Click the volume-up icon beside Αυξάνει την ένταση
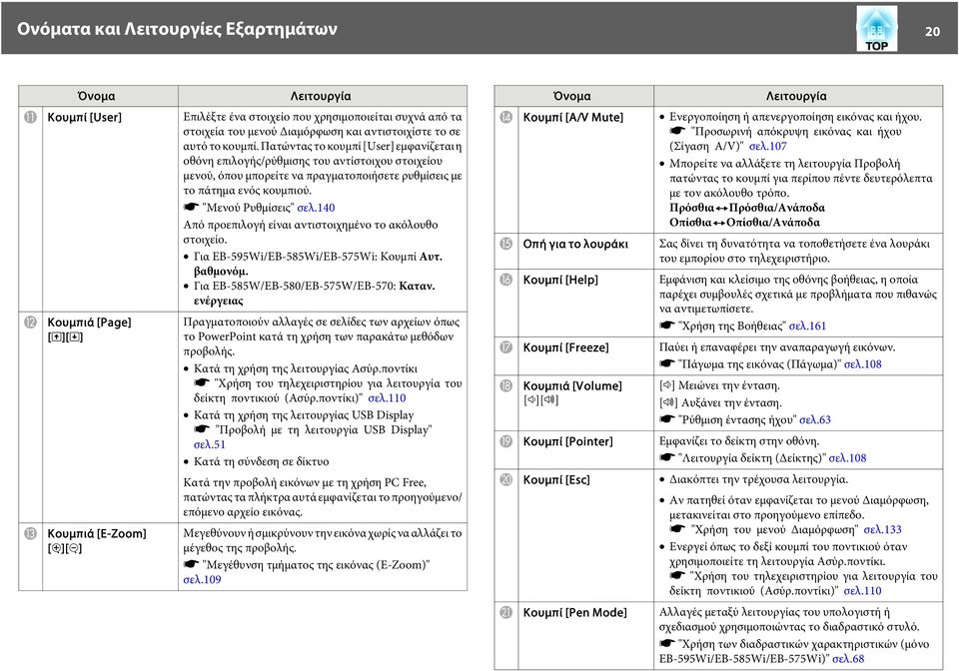The height and width of the screenshot is (671, 959). 668,403
